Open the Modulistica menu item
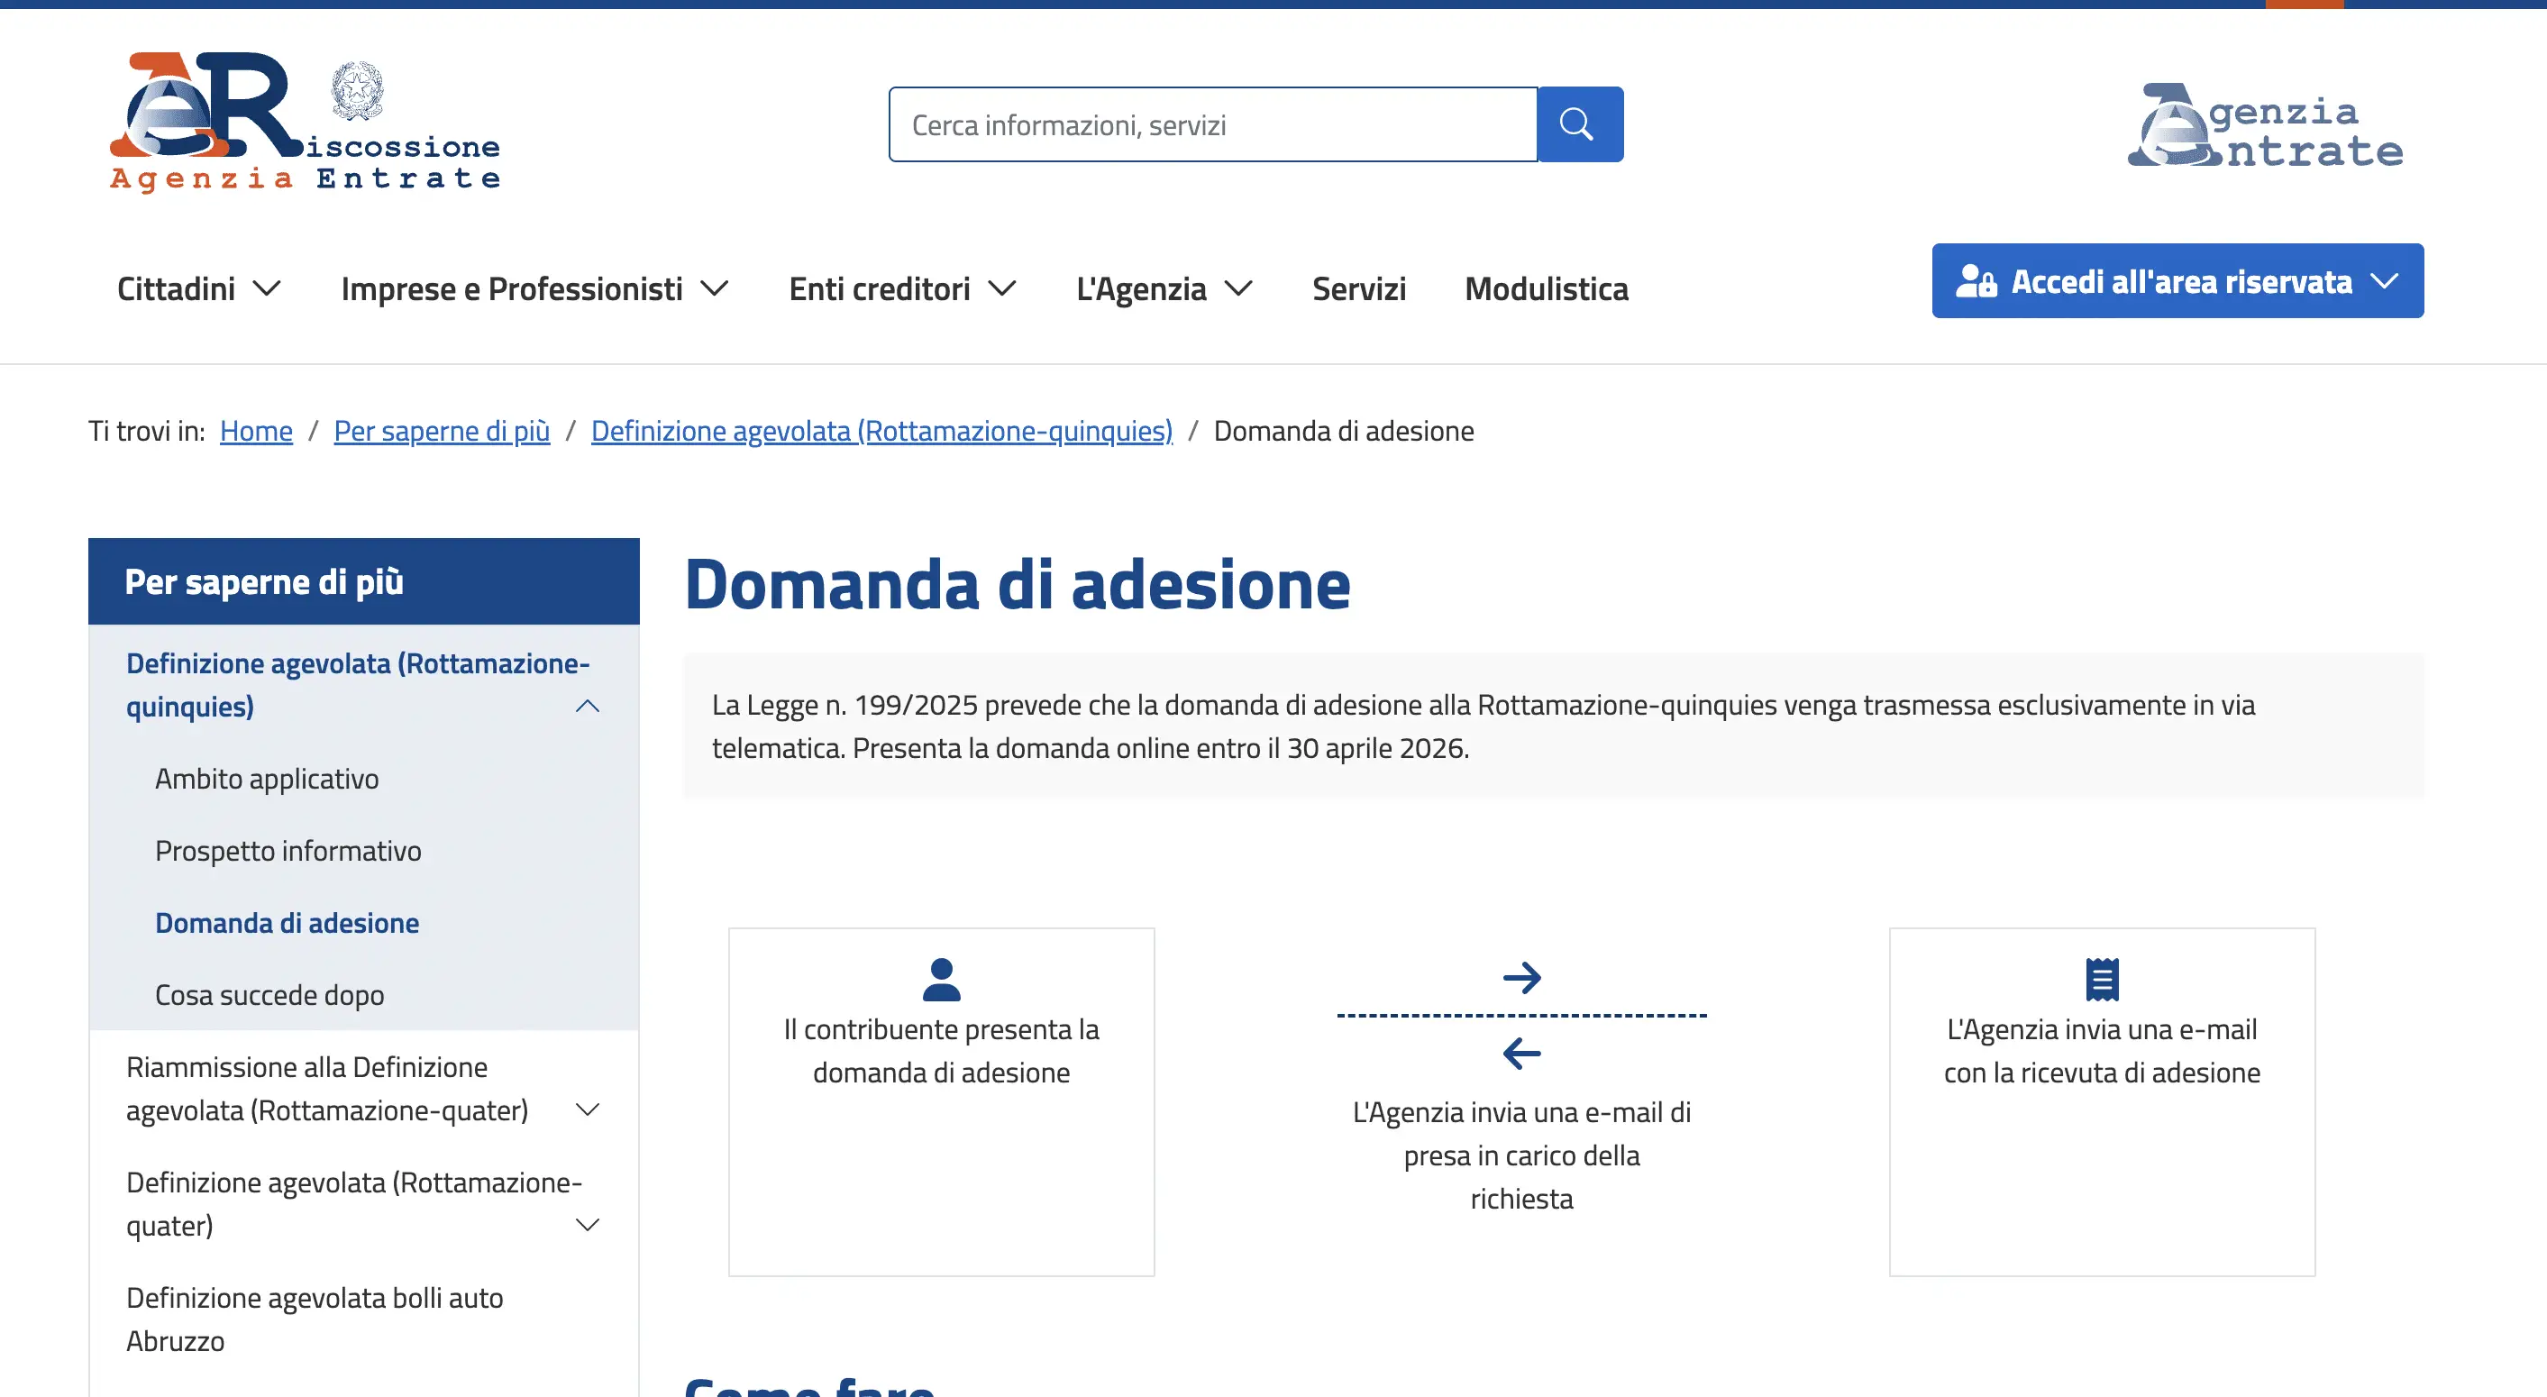 [1546, 288]
